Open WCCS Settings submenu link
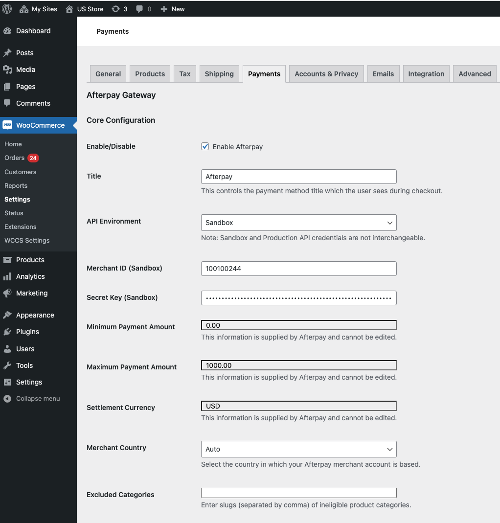This screenshot has width=500, height=523. point(27,240)
